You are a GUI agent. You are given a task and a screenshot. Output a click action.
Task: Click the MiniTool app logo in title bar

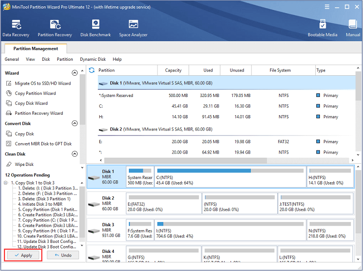(6, 7)
